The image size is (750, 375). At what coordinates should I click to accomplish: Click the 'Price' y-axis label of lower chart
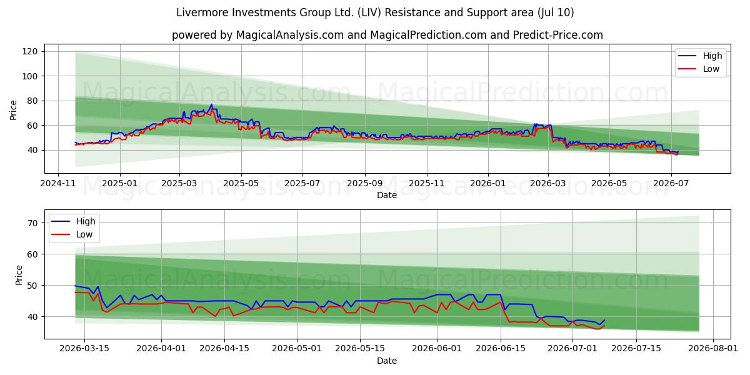(x=19, y=275)
